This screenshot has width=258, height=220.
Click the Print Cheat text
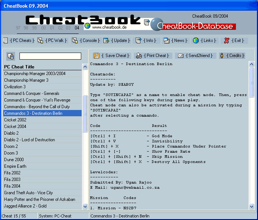pos(156,56)
